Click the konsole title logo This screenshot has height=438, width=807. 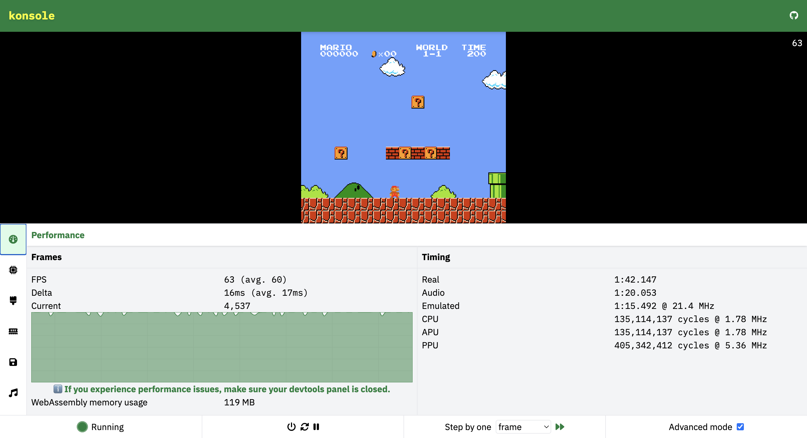tap(32, 16)
